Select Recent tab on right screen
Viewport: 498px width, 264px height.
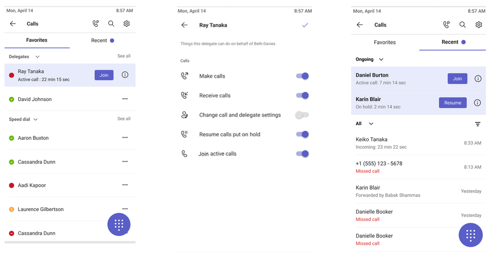(x=453, y=42)
